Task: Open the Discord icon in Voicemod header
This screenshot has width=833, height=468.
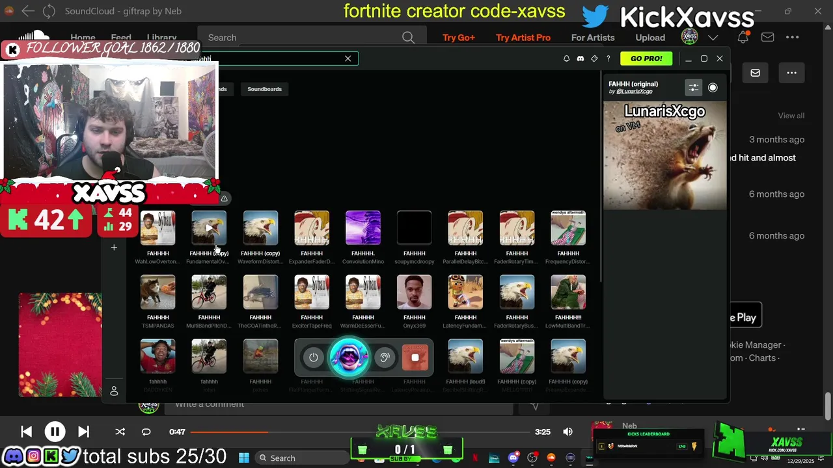Action: 580,58
